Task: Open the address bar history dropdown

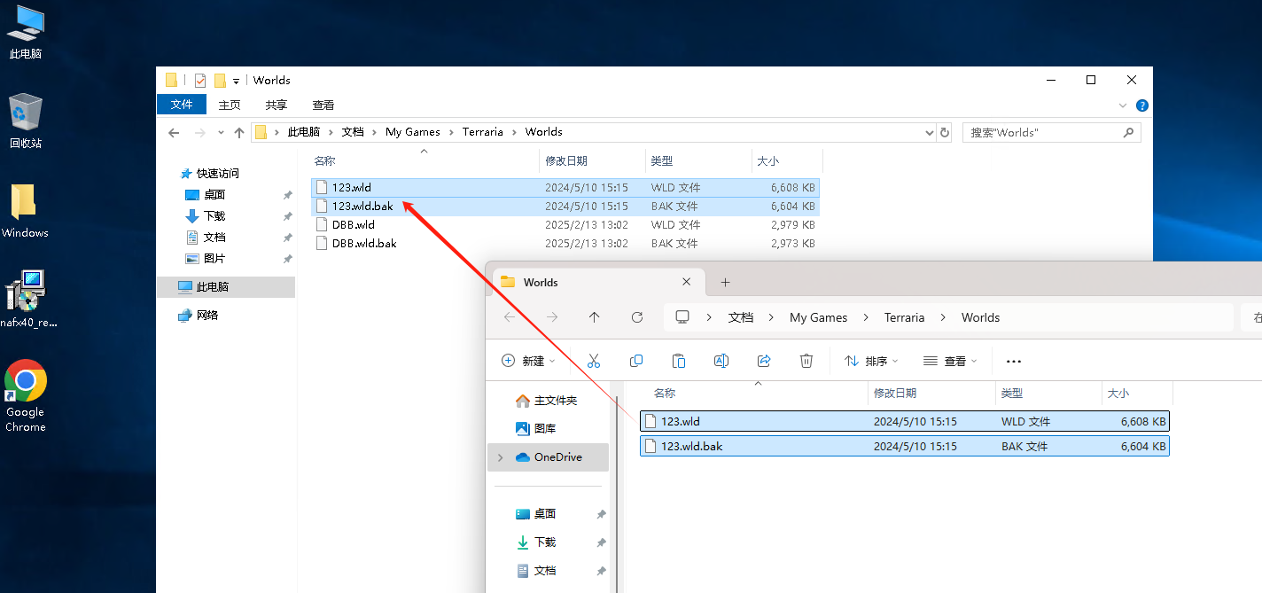Action: coord(930,133)
